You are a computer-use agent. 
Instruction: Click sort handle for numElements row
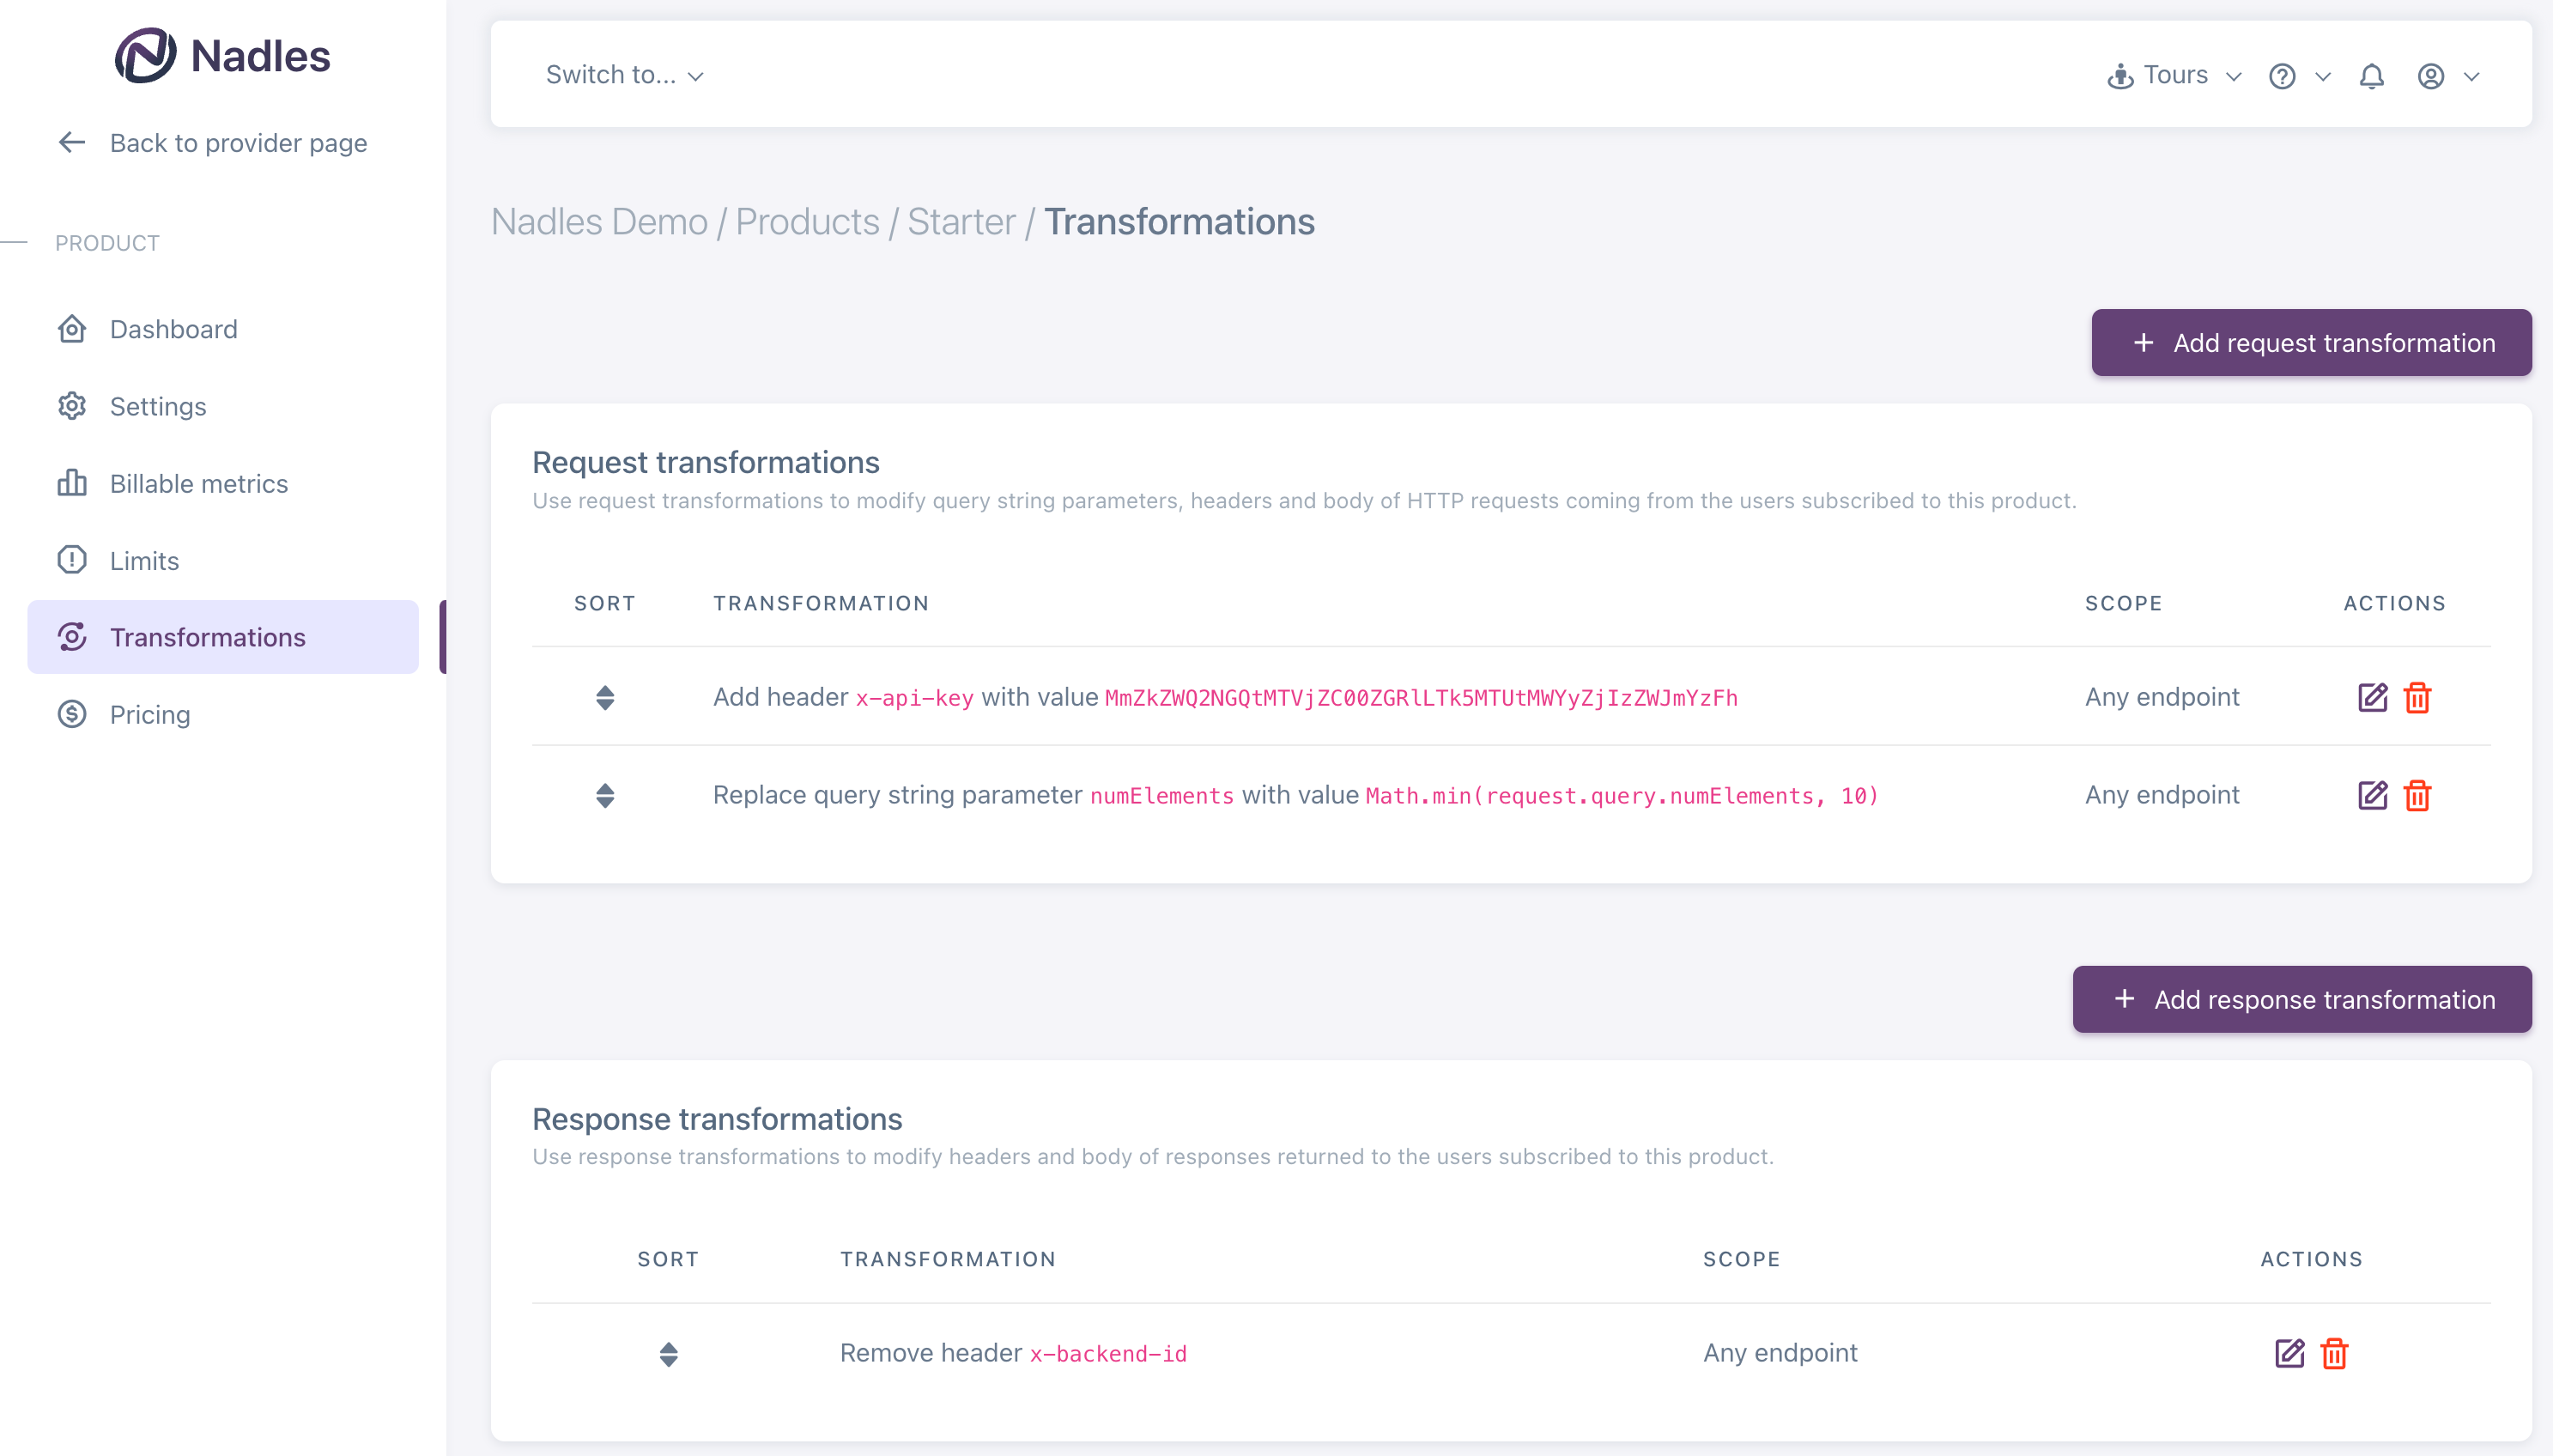[x=604, y=795]
